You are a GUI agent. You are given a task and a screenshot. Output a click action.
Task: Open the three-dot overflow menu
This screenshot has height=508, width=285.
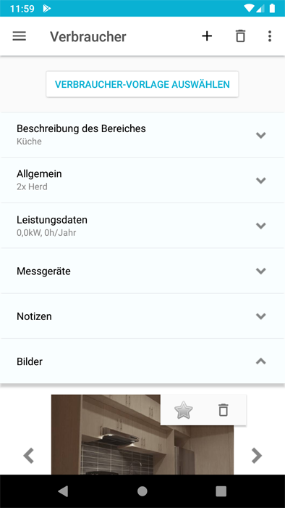click(270, 36)
